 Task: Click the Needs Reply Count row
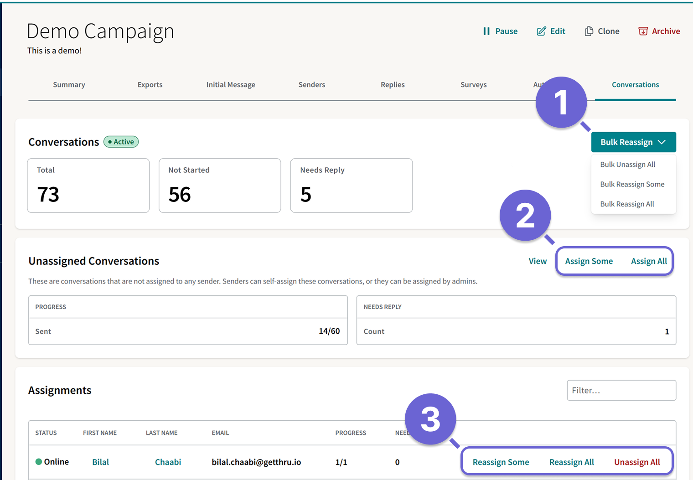pos(516,331)
